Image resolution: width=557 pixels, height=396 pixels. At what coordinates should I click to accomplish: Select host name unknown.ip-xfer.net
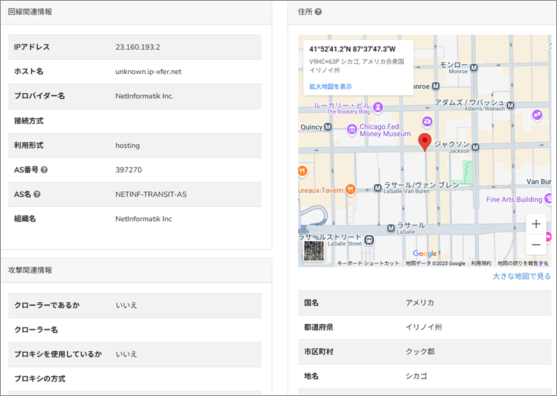148,72
